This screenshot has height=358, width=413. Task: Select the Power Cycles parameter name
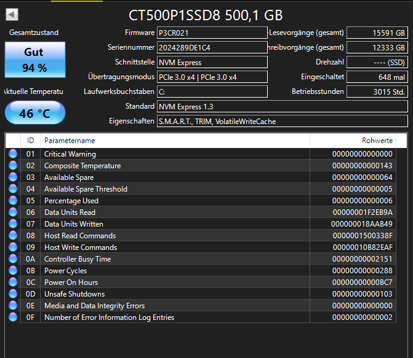point(65,271)
